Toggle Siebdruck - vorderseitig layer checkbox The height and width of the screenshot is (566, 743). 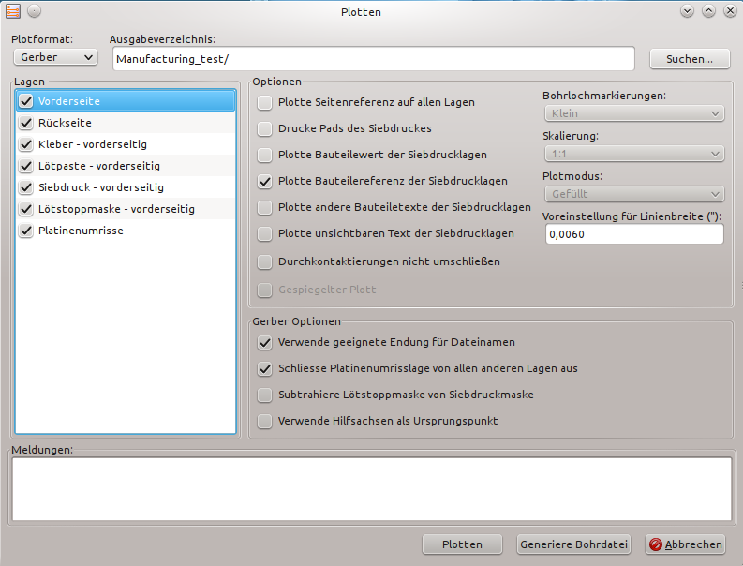tap(26, 187)
